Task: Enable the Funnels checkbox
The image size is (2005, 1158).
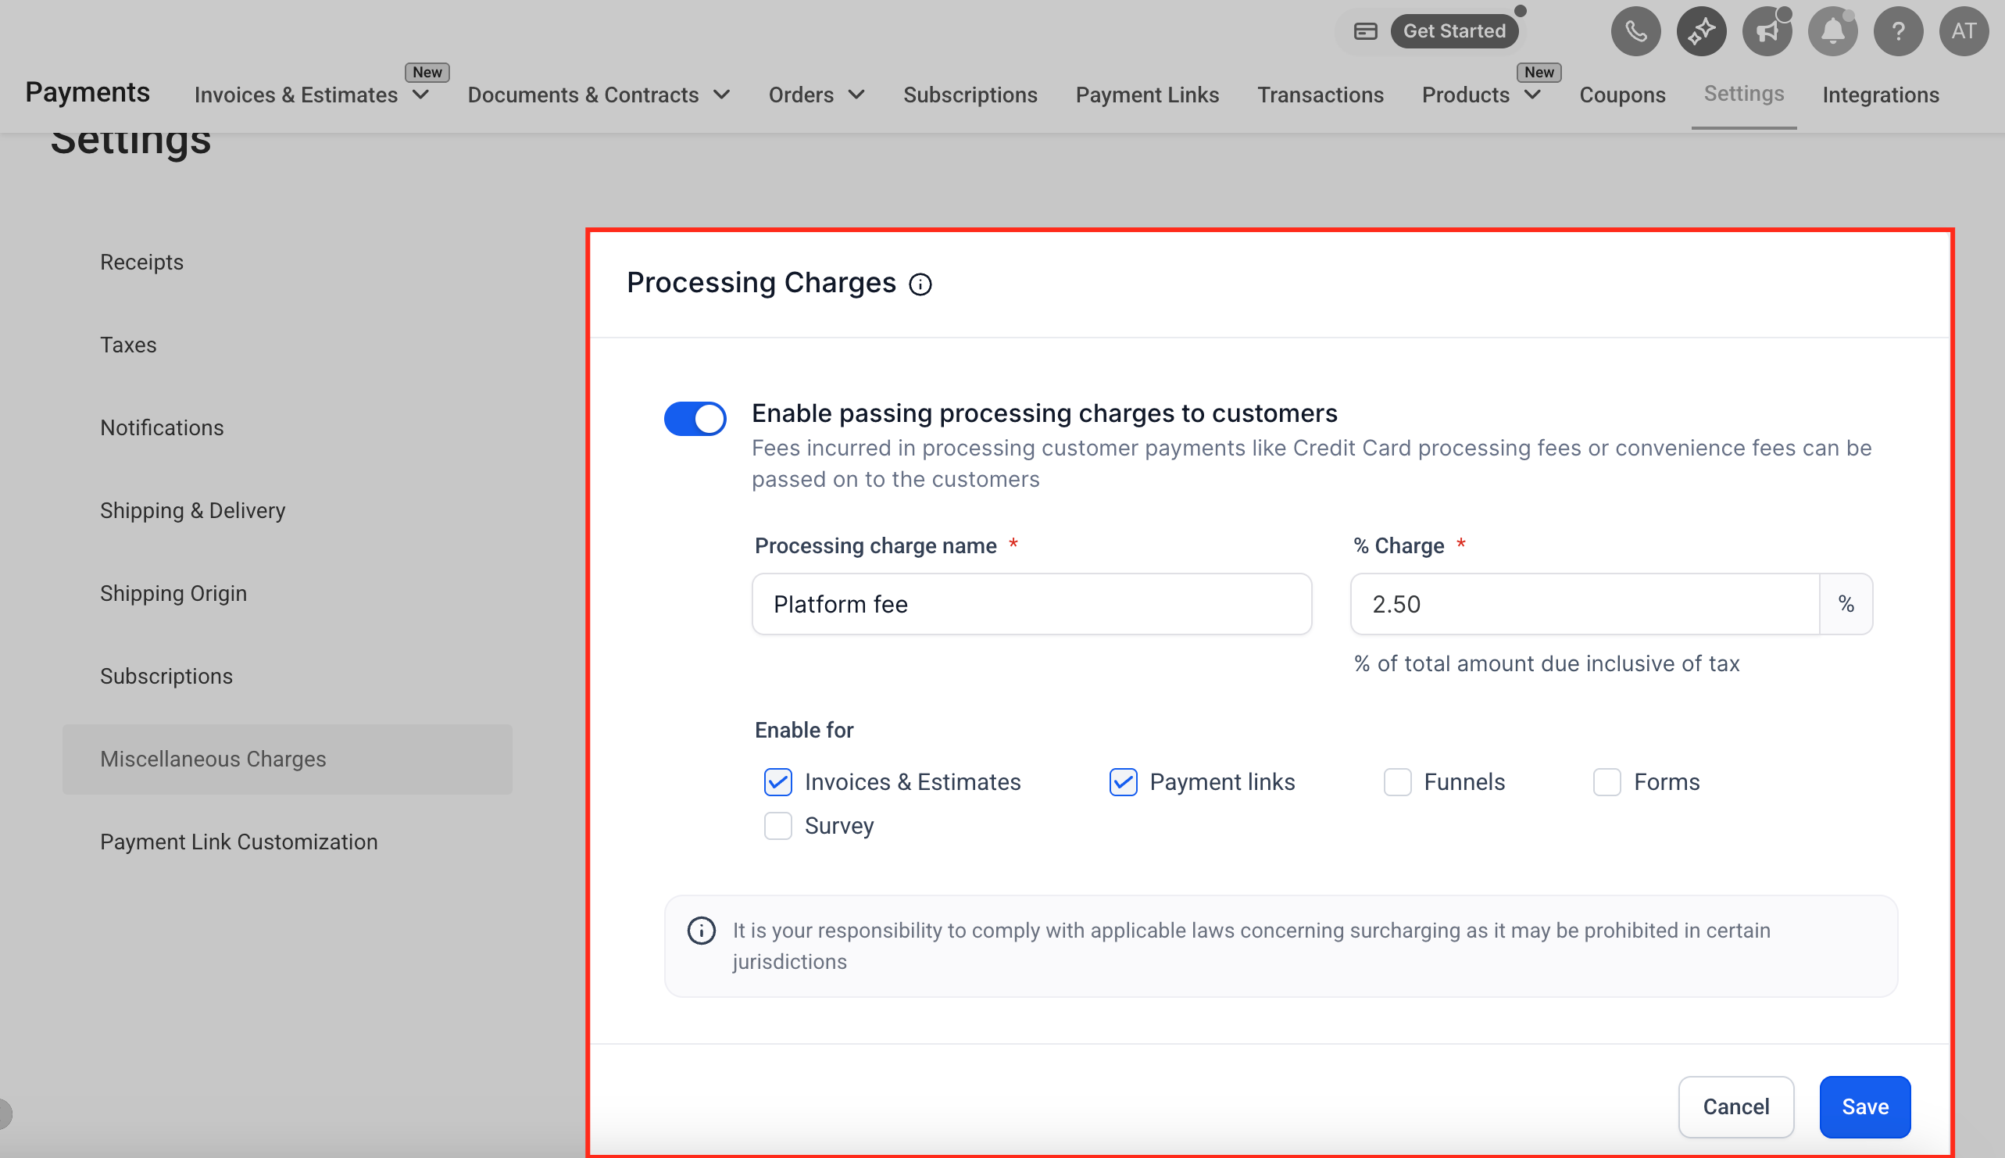Action: coord(1397,782)
